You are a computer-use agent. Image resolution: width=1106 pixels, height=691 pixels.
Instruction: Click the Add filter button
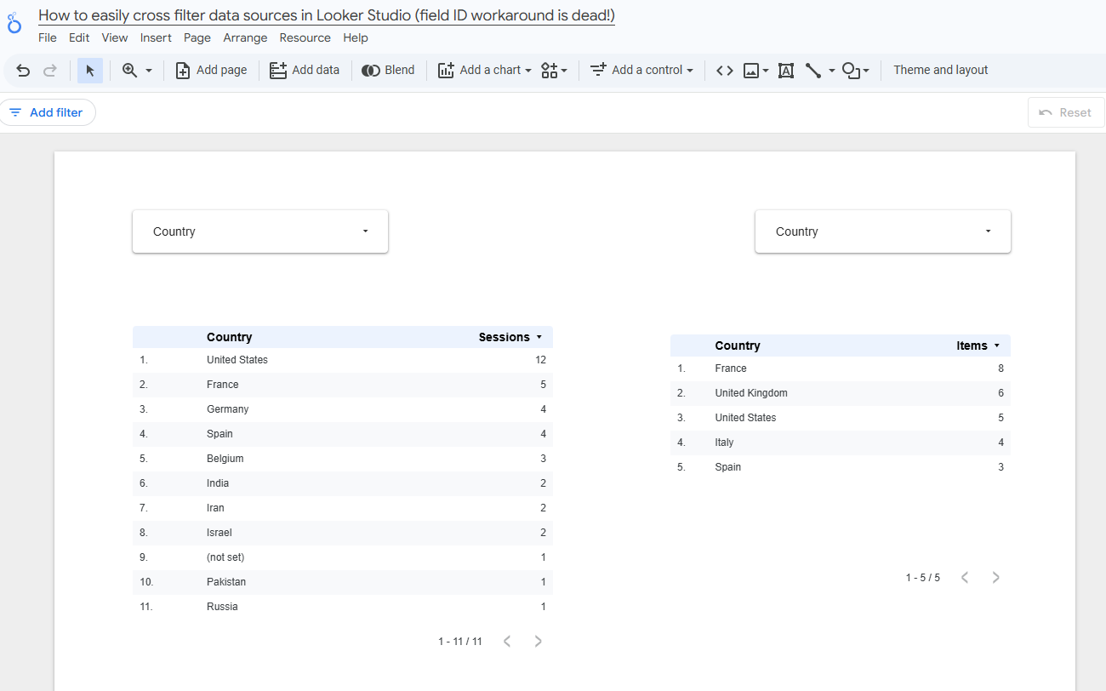[48, 111]
